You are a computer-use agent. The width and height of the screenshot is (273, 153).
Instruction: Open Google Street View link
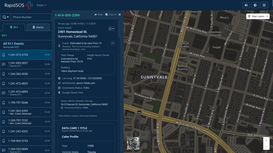(73, 93)
